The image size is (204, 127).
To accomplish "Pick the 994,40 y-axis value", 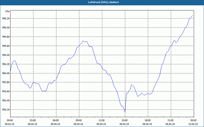I will tap(6, 55).
